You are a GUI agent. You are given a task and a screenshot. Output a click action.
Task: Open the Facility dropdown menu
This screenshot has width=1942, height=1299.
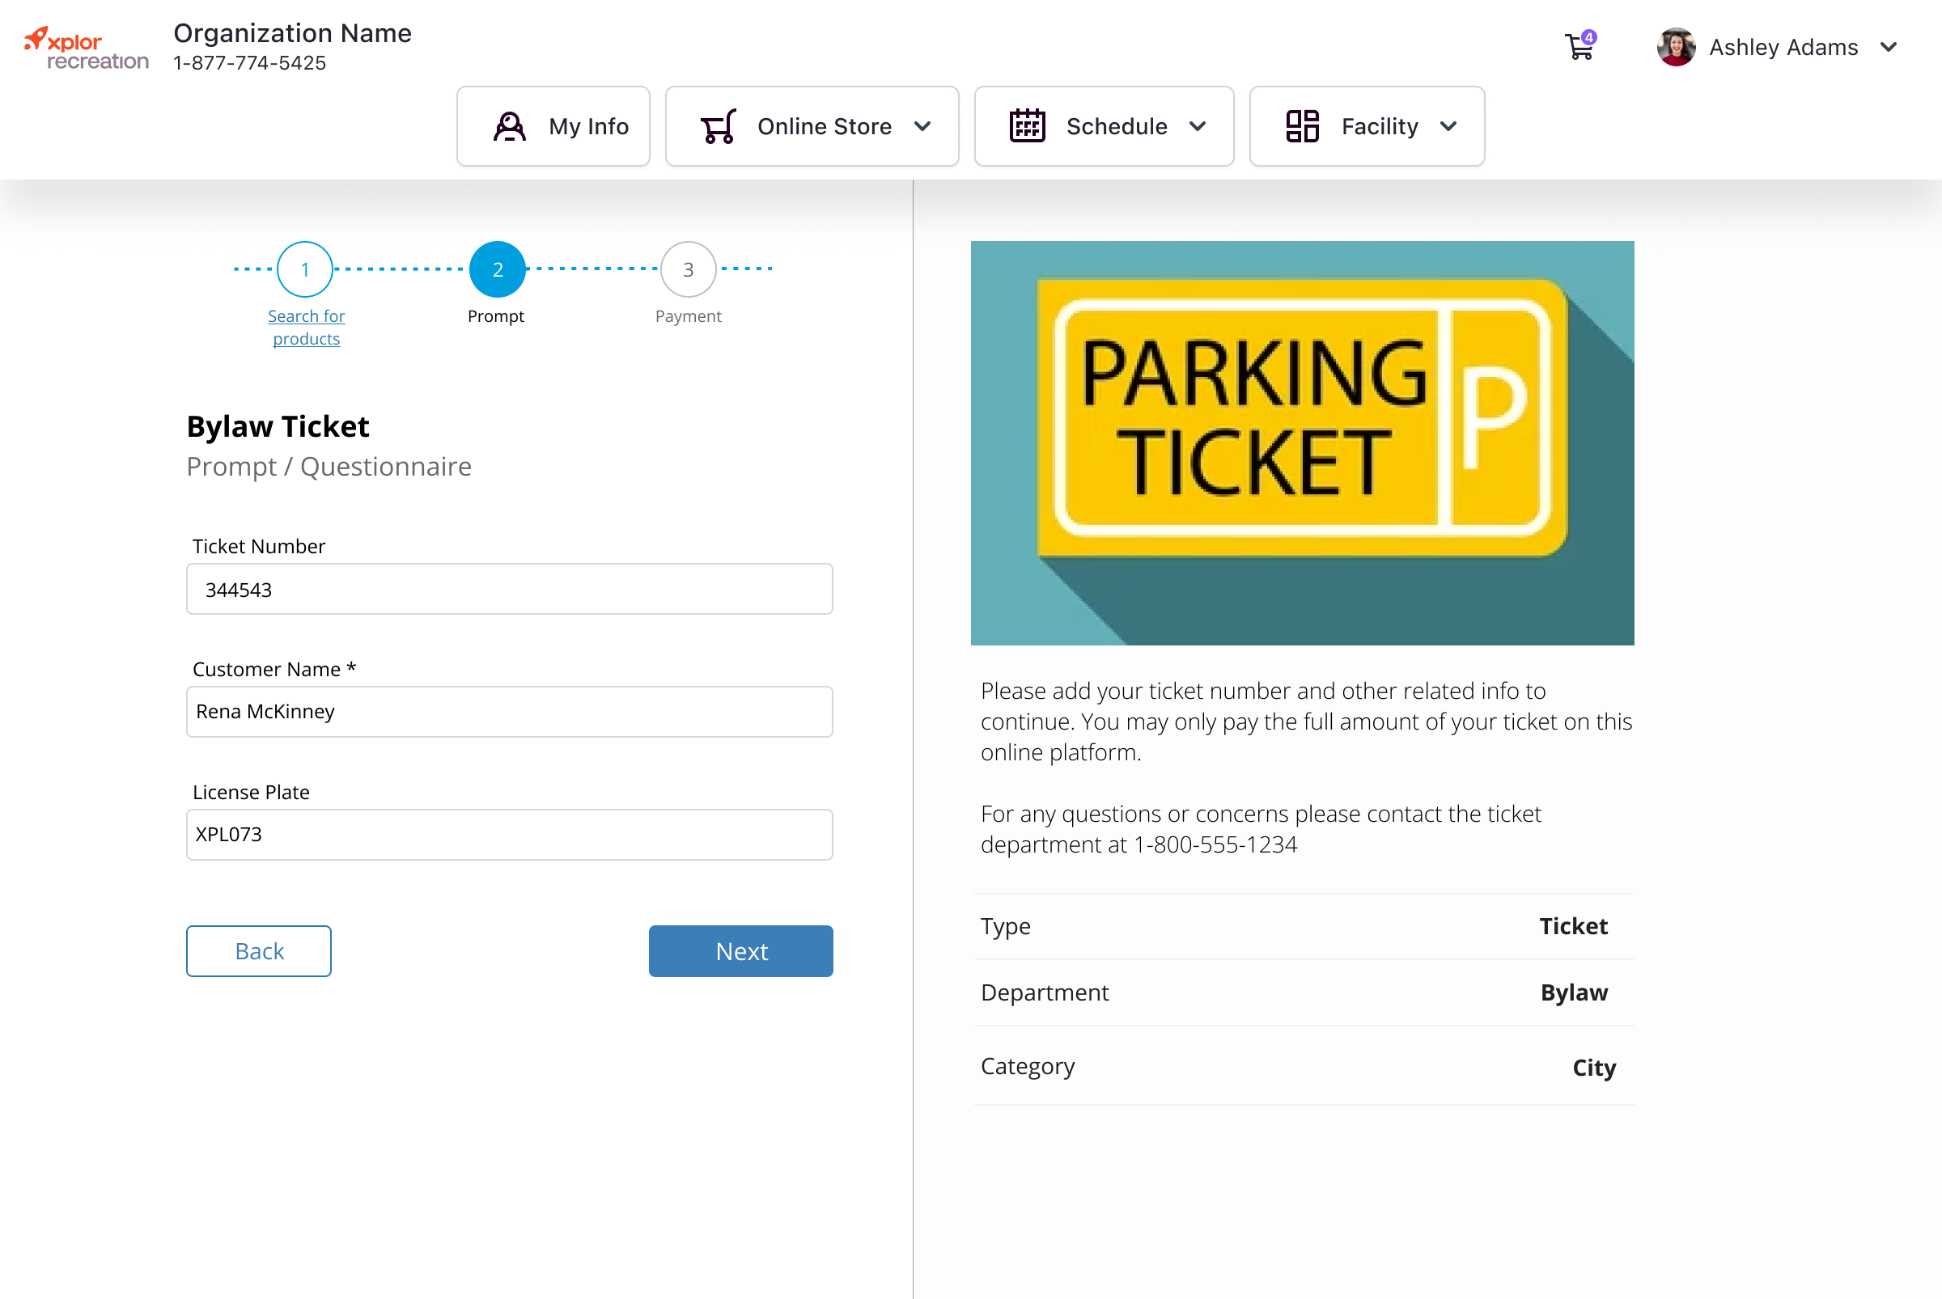[1365, 126]
